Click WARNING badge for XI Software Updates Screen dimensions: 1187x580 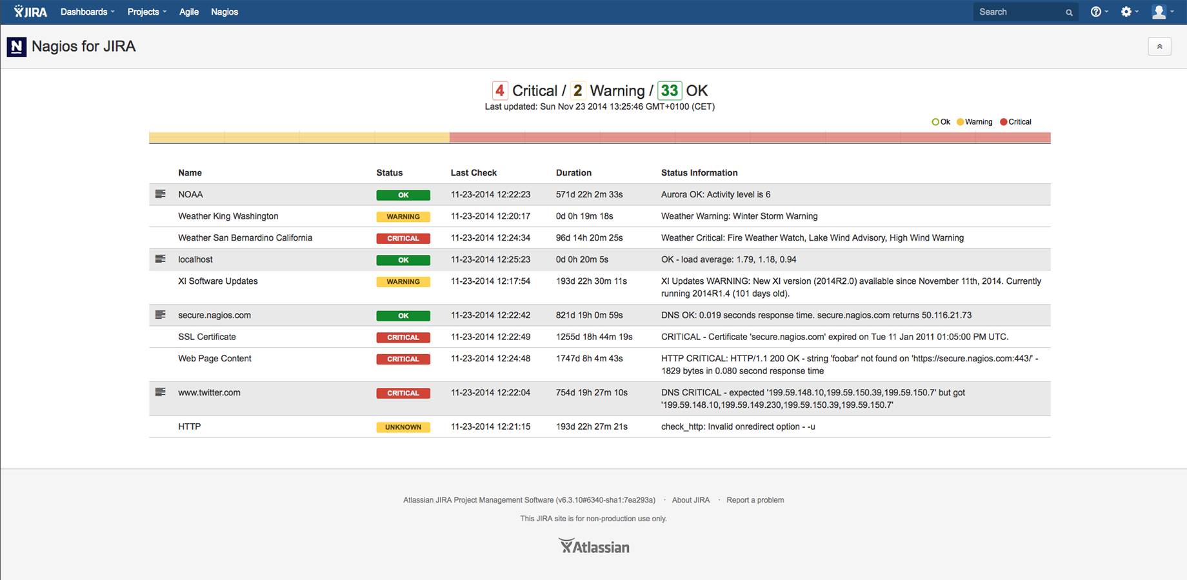[x=403, y=282]
